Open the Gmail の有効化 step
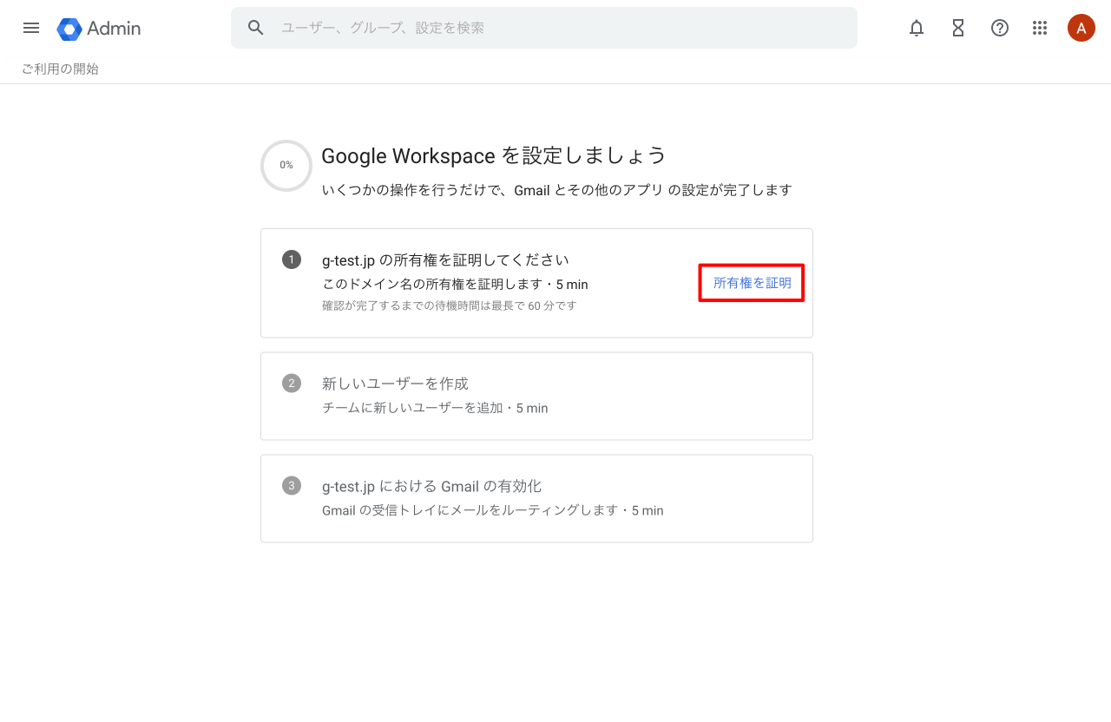Screen dimensions: 1111x722 536,498
